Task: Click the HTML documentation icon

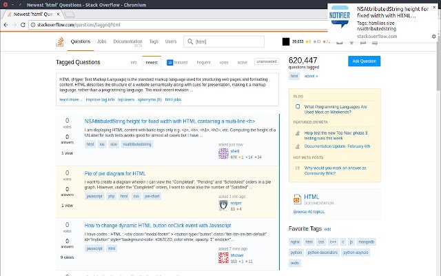Action: coord(297,199)
